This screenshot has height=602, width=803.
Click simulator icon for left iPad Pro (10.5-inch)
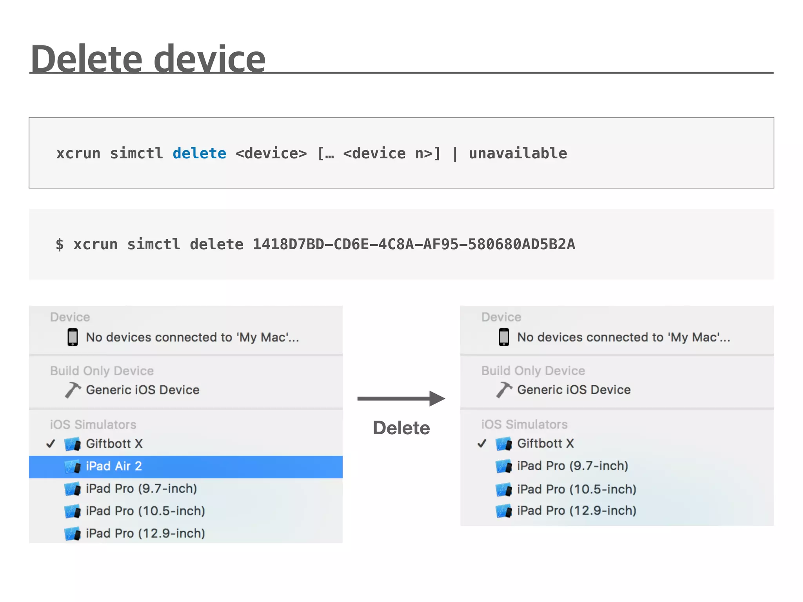[x=73, y=511]
